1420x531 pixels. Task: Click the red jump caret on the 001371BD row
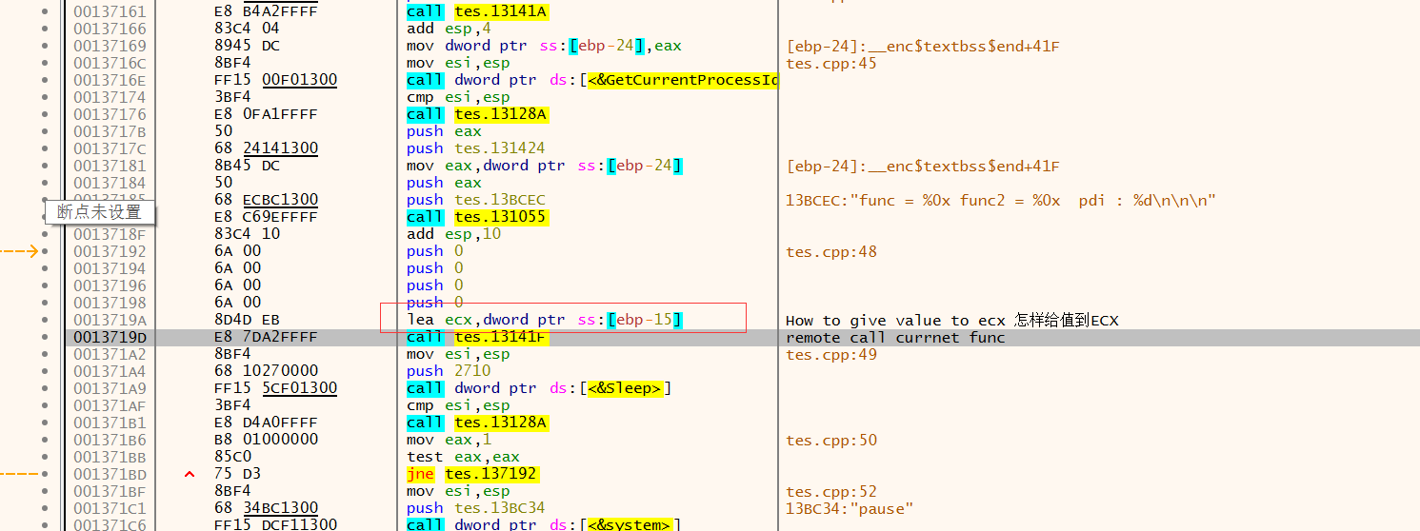pyautogui.click(x=190, y=474)
